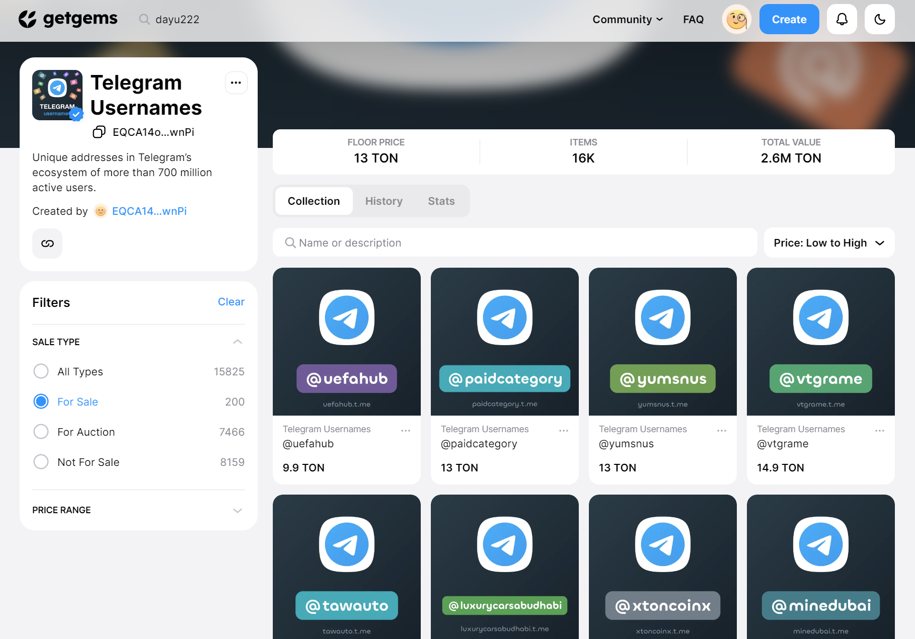Open Telegram Usernames collection avatar
The image size is (915, 639).
(57, 95)
